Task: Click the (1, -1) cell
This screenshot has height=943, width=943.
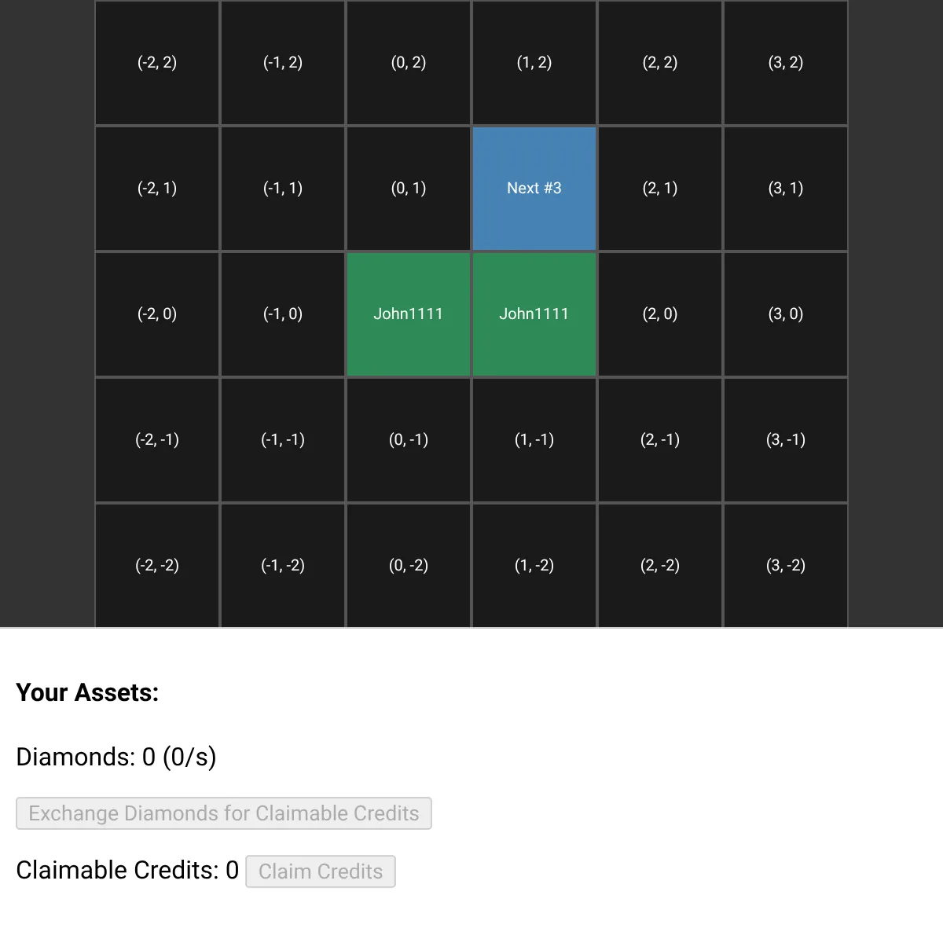Action: coord(534,440)
